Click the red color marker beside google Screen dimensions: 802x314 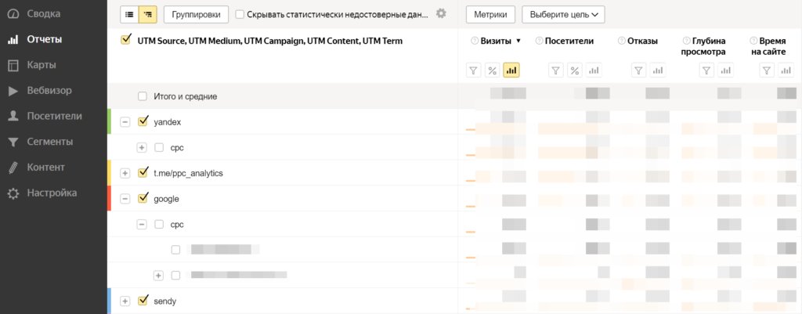tap(110, 198)
